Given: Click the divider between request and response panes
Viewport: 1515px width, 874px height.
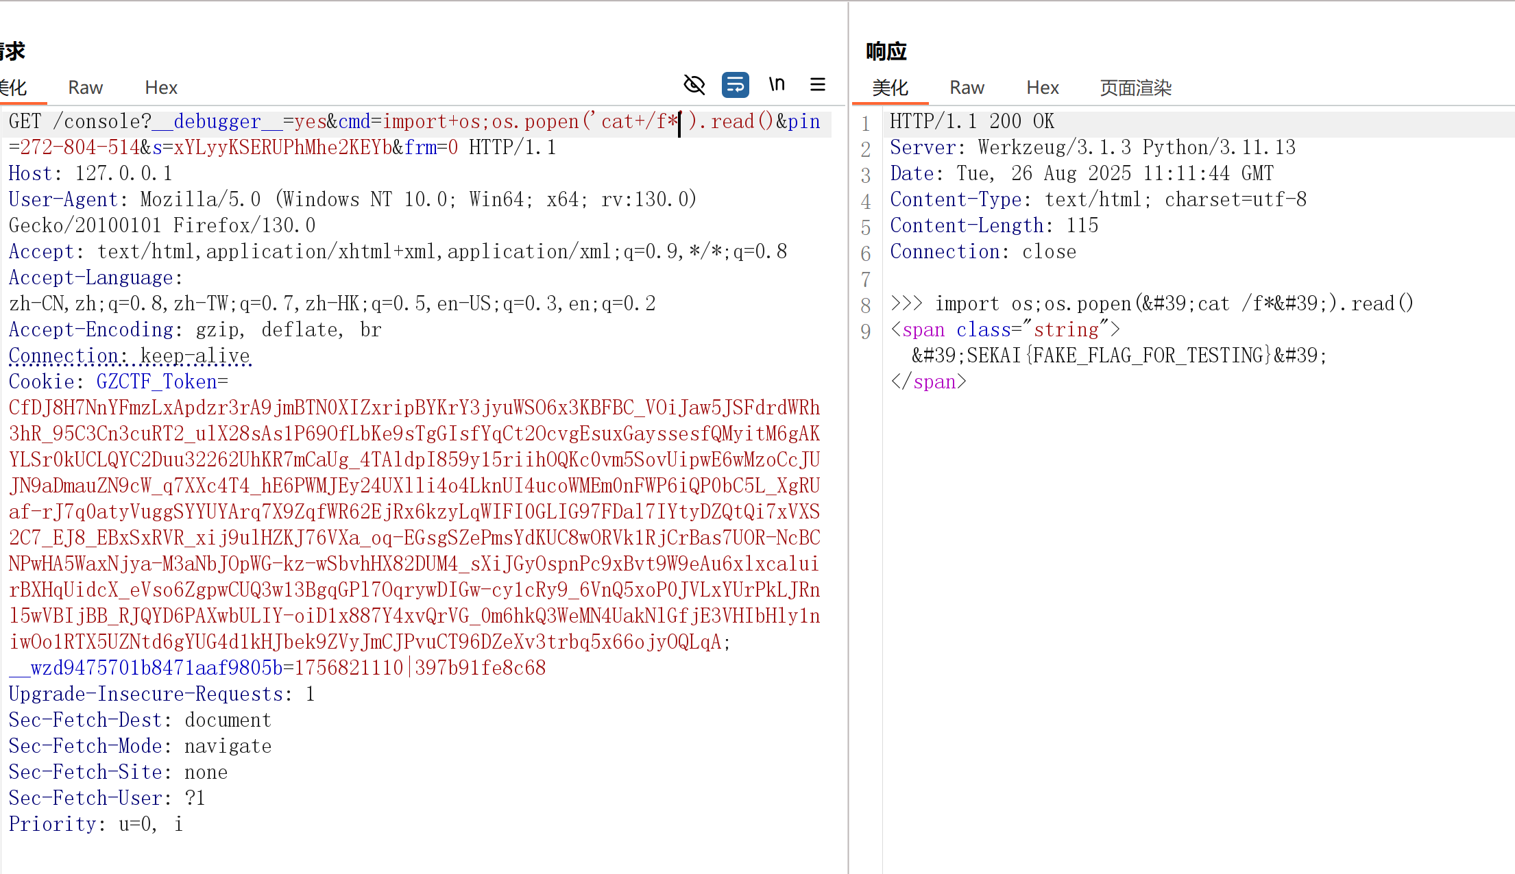Looking at the screenshot, I should click(x=849, y=438).
